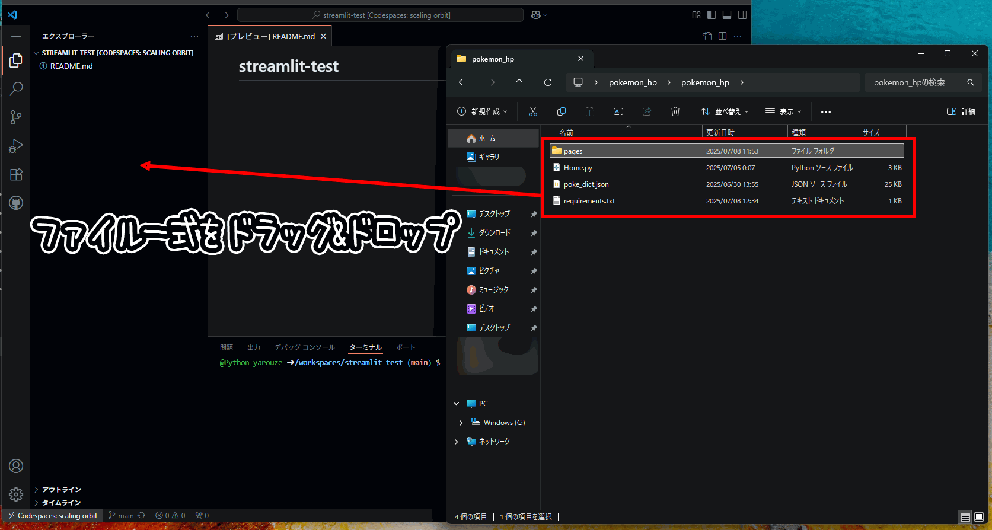Image resolution: width=992 pixels, height=530 pixels.
Task: Open the 新規作成 dropdown in File Explorer
Action: tap(483, 111)
